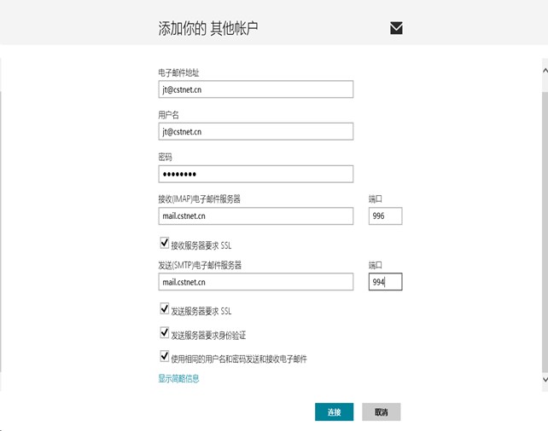Edit the SMTP port field showing 994

tap(385, 282)
